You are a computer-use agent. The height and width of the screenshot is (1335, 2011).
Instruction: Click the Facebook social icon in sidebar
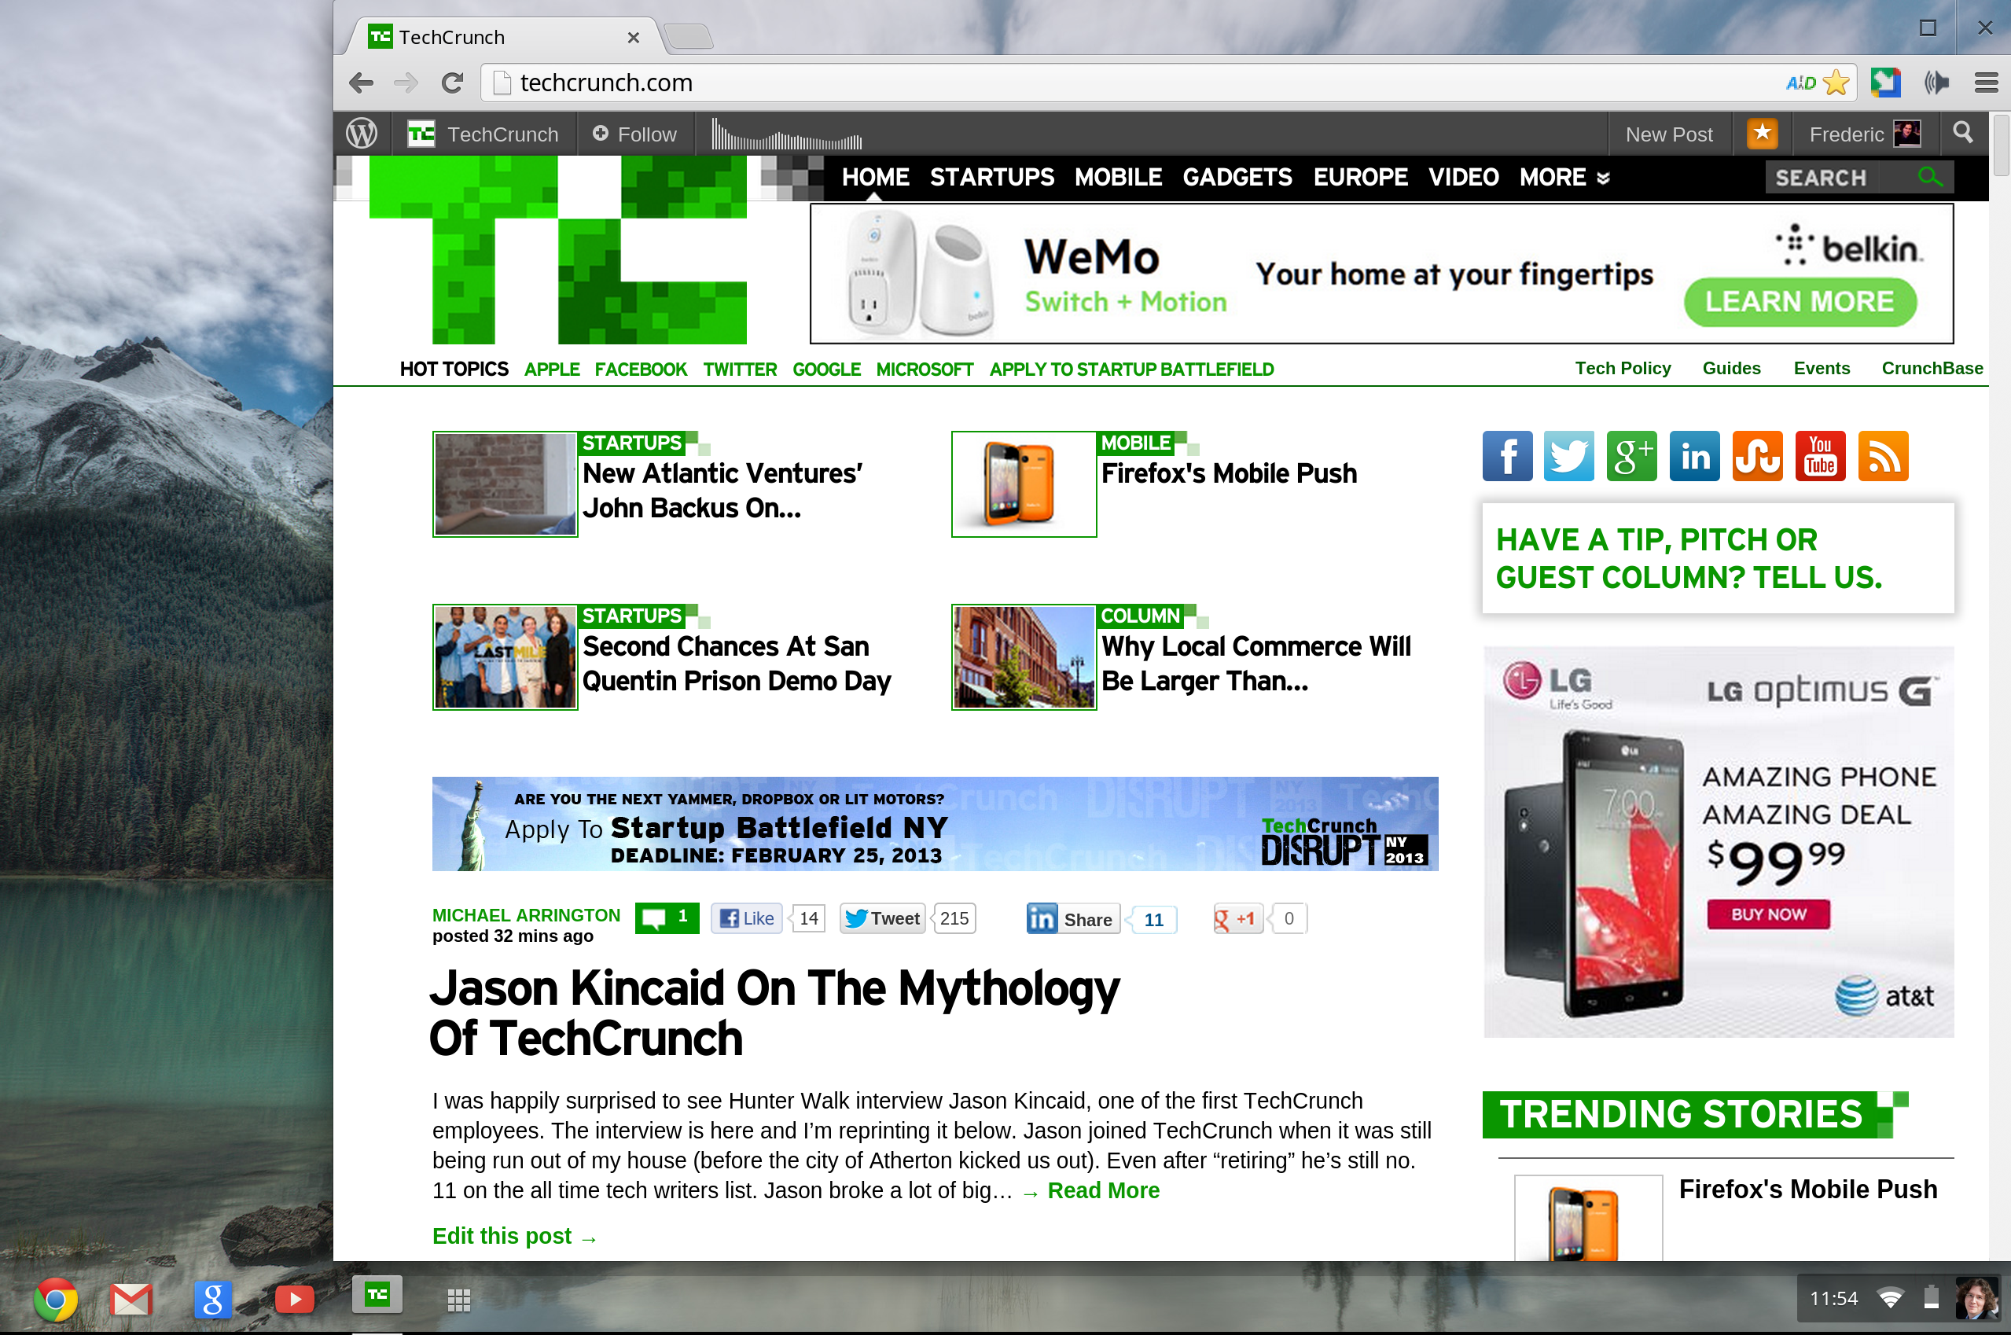1506,456
